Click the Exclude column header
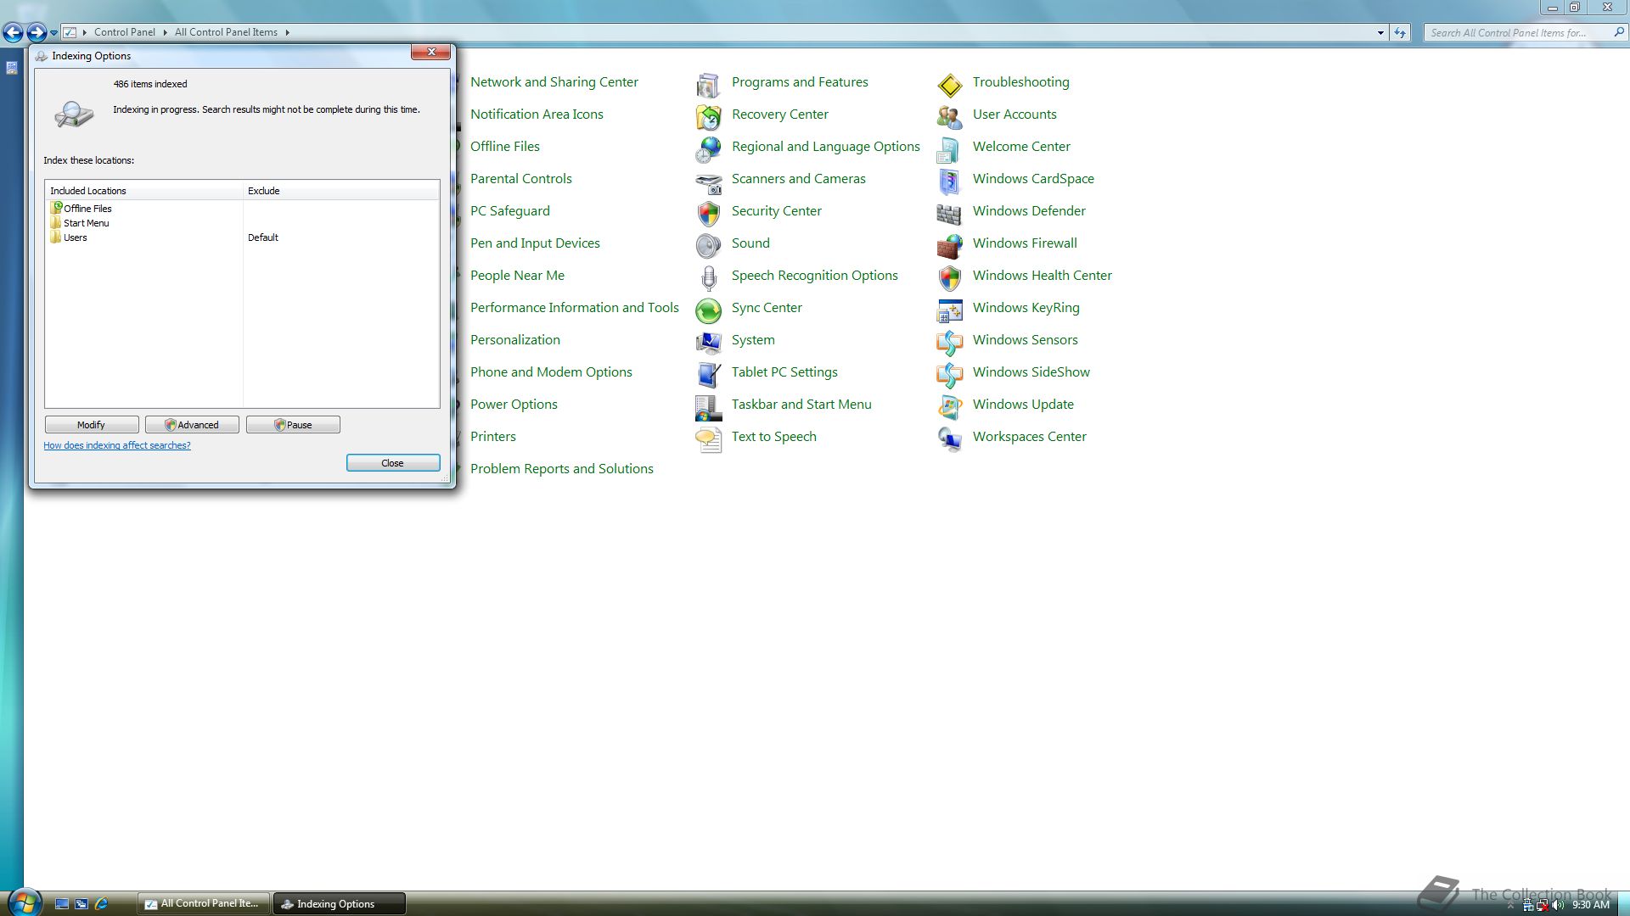The height and width of the screenshot is (916, 1630). 341,191
